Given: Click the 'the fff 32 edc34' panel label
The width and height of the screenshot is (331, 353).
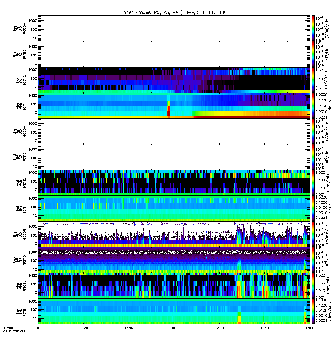Looking at the screenshot, I should pyautogui.click(x=19, y=234).
